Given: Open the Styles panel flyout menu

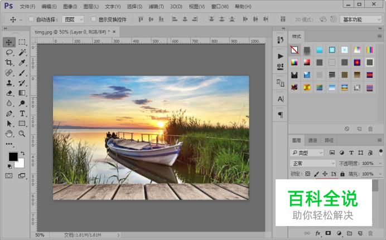Looking at the screenshot, I should pyautogui.click(x=380, y=36).
